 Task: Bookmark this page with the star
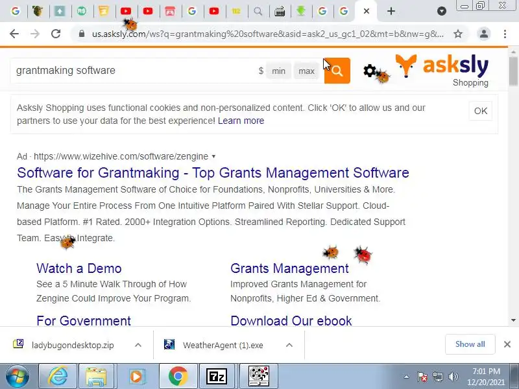click(x=458, y=34)
